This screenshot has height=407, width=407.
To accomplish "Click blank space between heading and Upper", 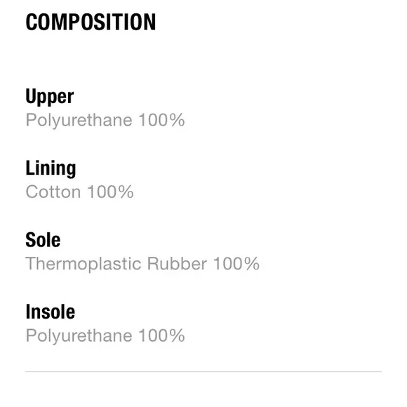I will click(x=203, y=60).
